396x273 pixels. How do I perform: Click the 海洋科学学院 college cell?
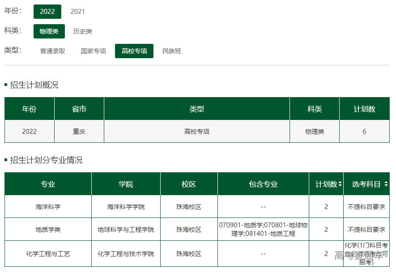[126, 207]
